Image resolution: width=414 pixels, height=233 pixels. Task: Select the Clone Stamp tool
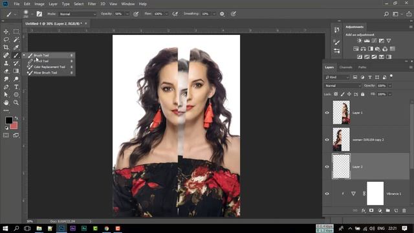(x=6, y=63)
